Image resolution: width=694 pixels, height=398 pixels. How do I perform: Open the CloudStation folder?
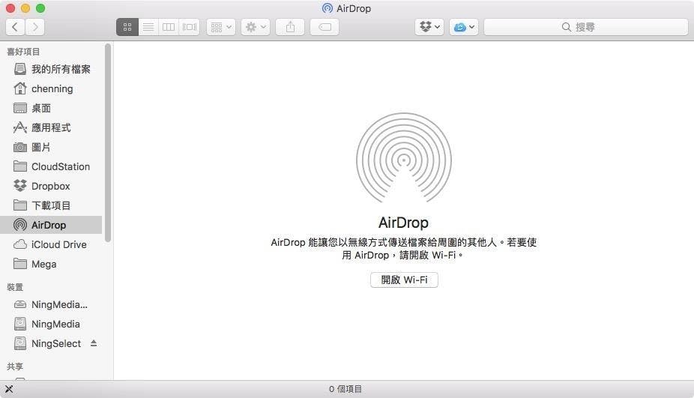pyautogui.click(x=52, y=166)
